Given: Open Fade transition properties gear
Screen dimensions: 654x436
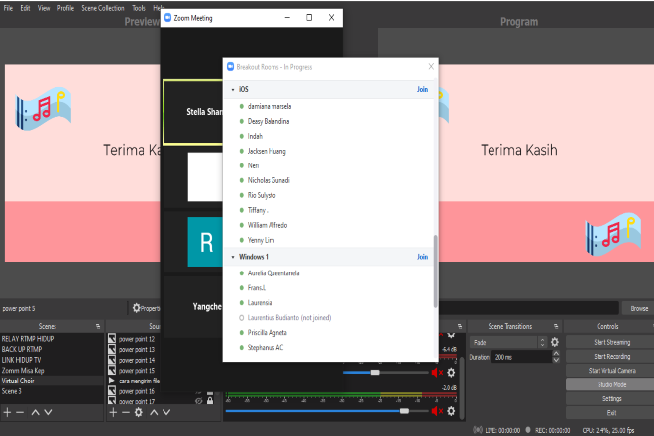Looking at the screenshot, I should coord(555,342).
